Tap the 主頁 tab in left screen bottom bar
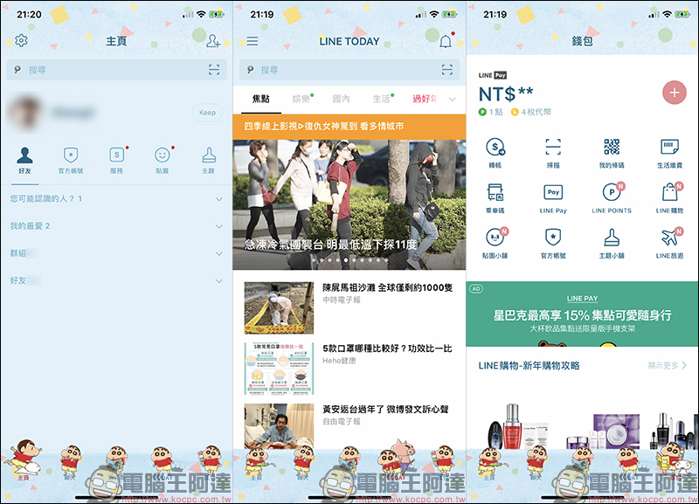The image size is (699, 504). [24, 461]
